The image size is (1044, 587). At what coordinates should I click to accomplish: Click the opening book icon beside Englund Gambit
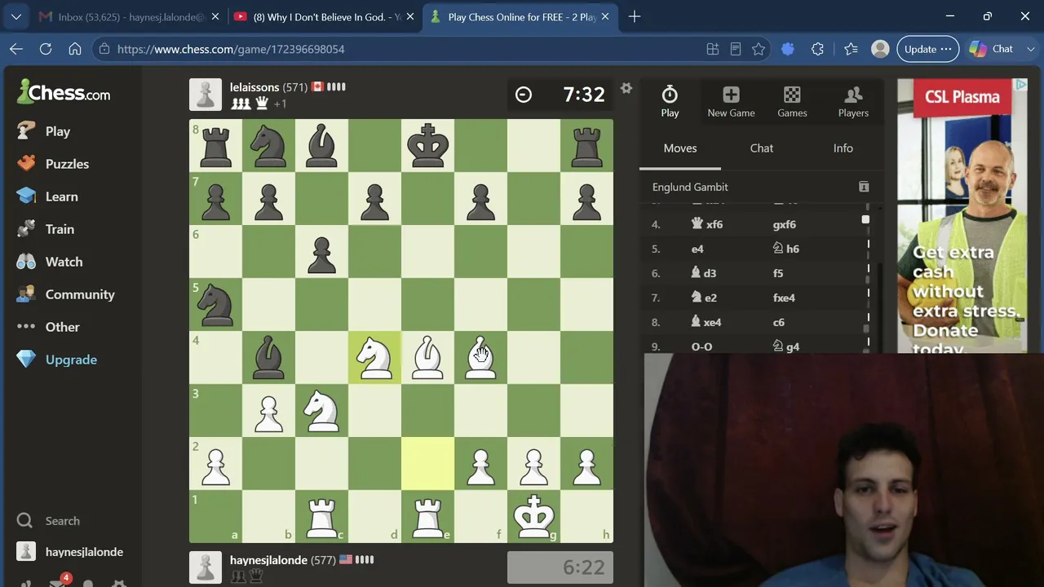tap(864, 187)
